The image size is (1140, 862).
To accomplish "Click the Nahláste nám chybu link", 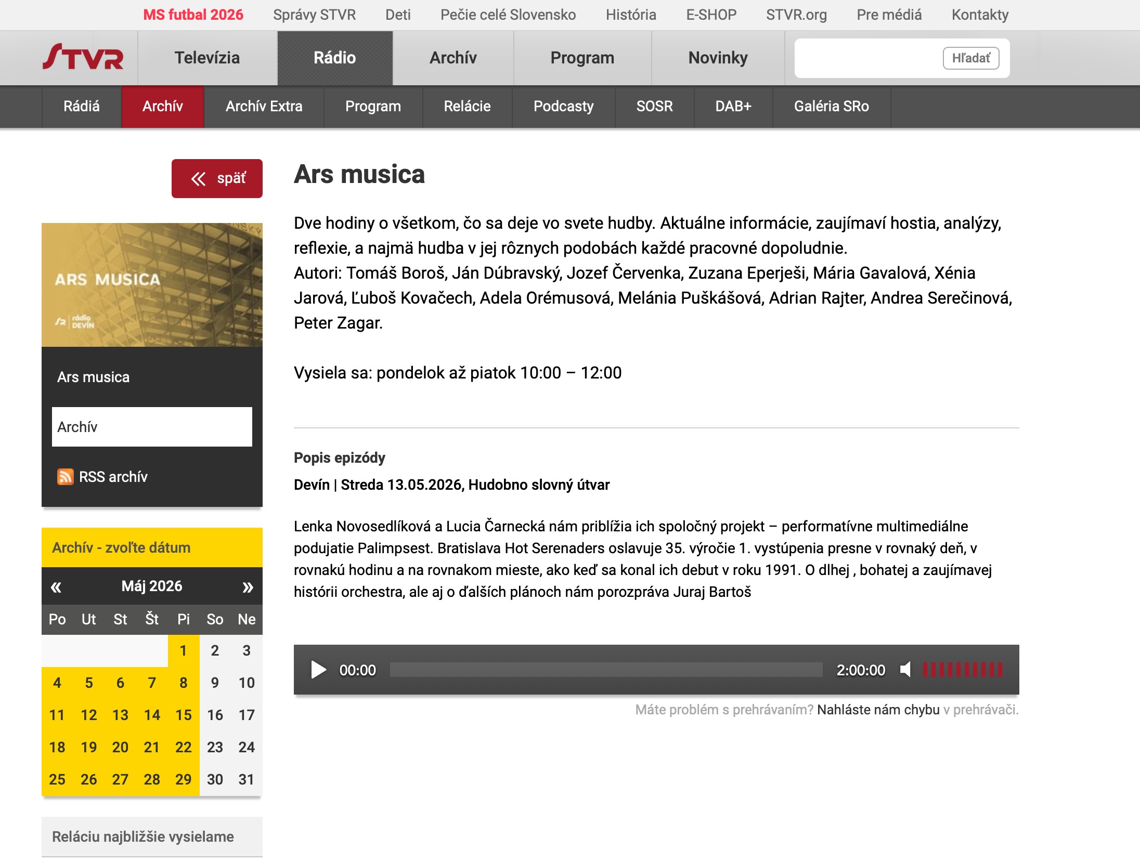I will pos(878,710).
